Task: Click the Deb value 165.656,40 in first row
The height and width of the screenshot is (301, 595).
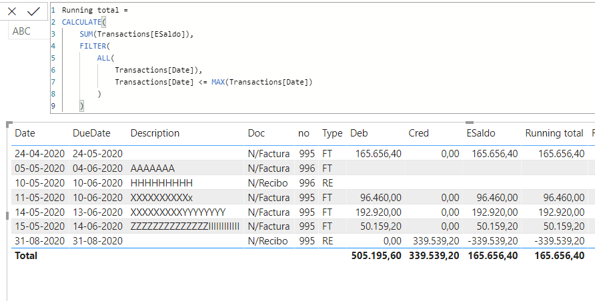Action: coord(378,154)
